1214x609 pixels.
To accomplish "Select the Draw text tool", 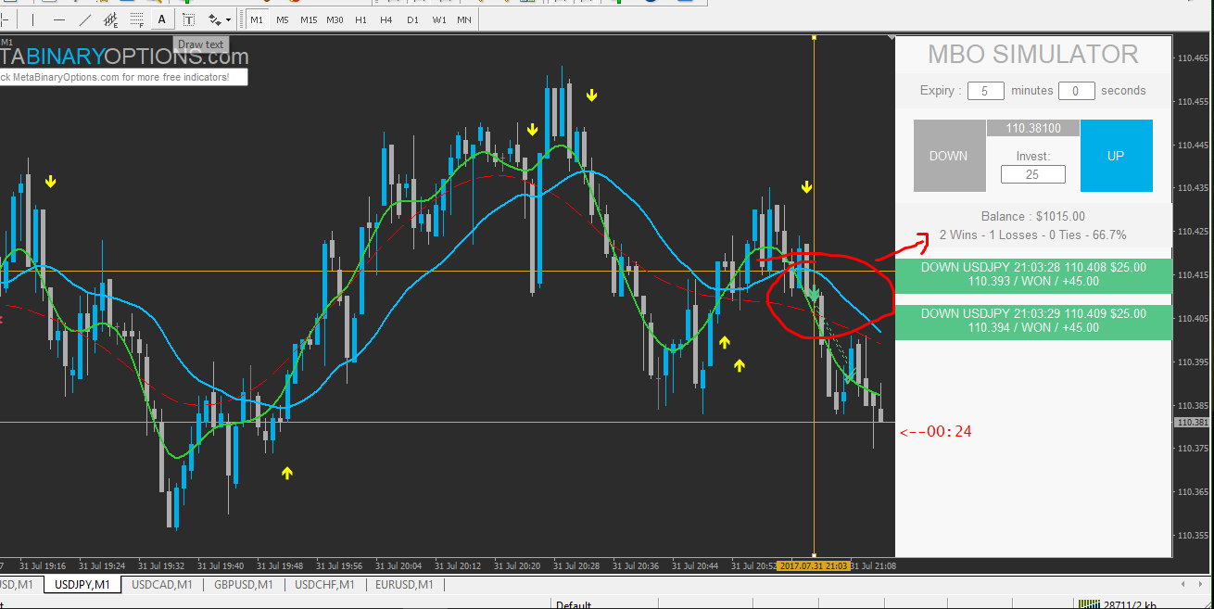I will [x=162, y=19].
